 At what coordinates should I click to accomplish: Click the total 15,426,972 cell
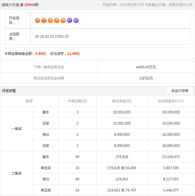click(171, 157)
